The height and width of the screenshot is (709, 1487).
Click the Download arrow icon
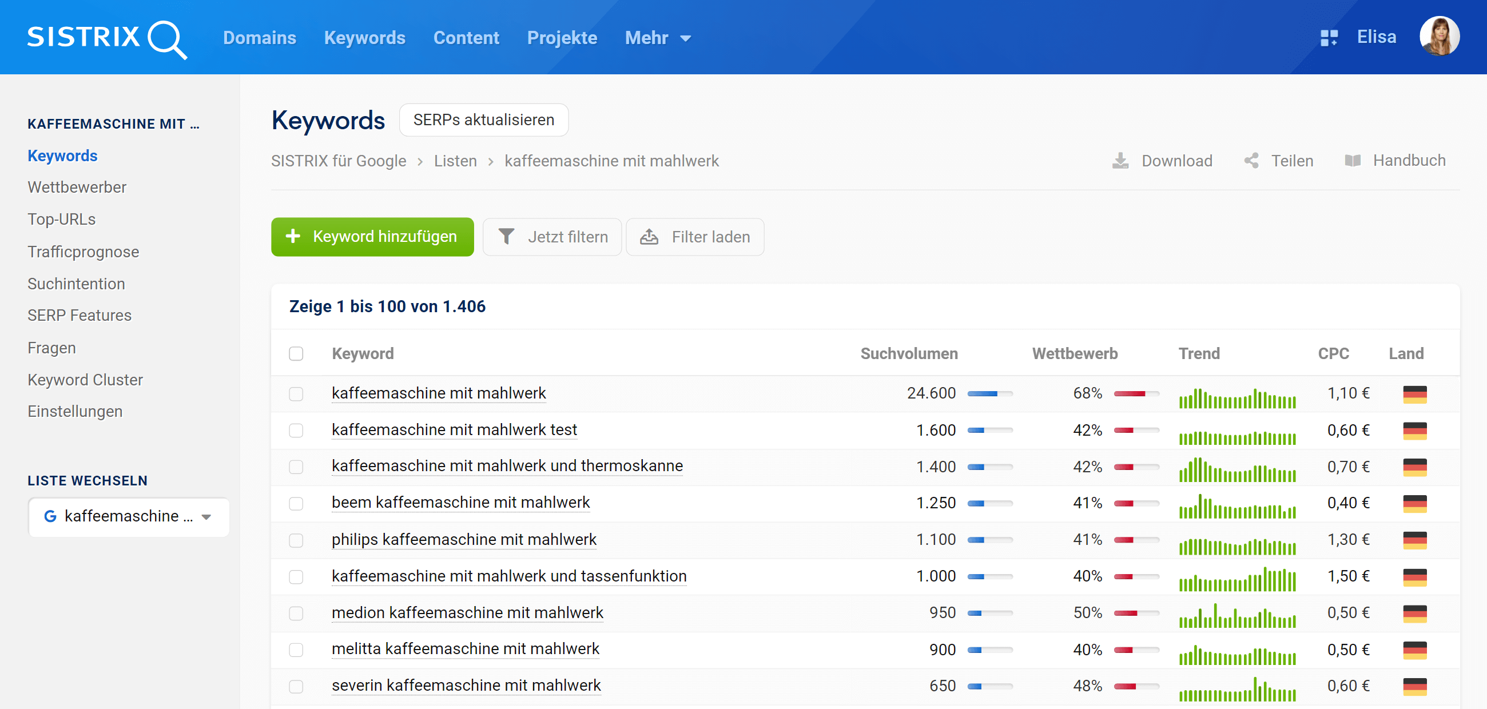click(1120, 161)
